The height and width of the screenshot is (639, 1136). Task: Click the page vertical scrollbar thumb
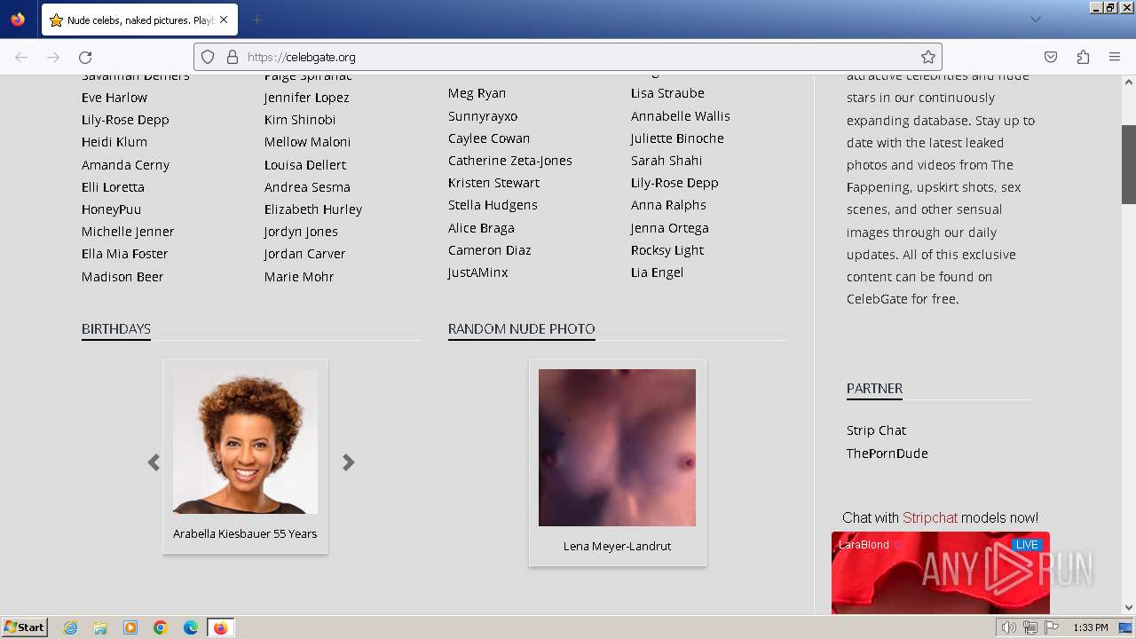coord(1129,164)
